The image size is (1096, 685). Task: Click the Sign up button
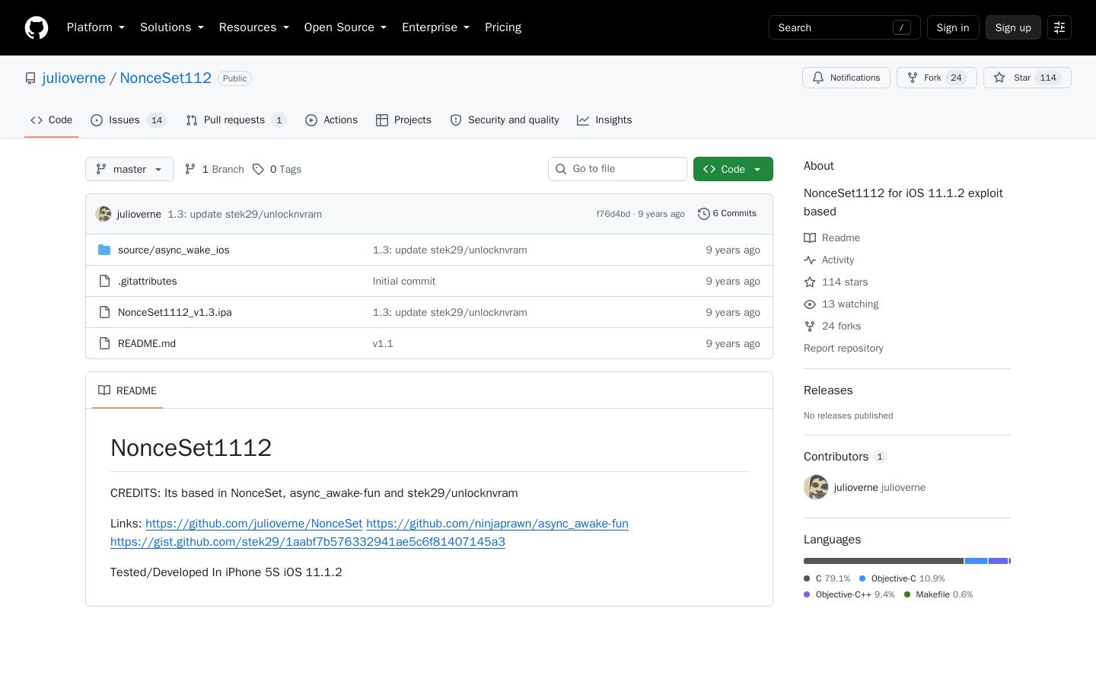click(x=1013, y=27)
